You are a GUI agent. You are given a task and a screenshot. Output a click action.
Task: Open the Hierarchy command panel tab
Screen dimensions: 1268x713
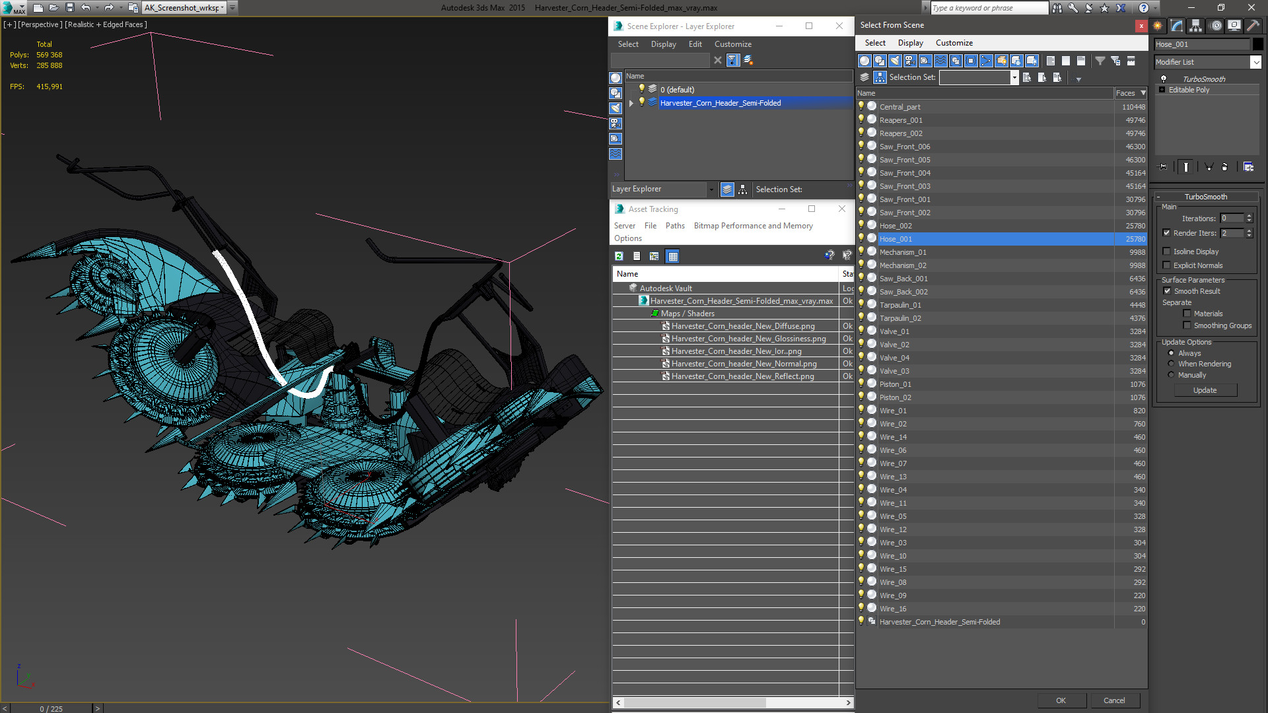click(1196, 26)
